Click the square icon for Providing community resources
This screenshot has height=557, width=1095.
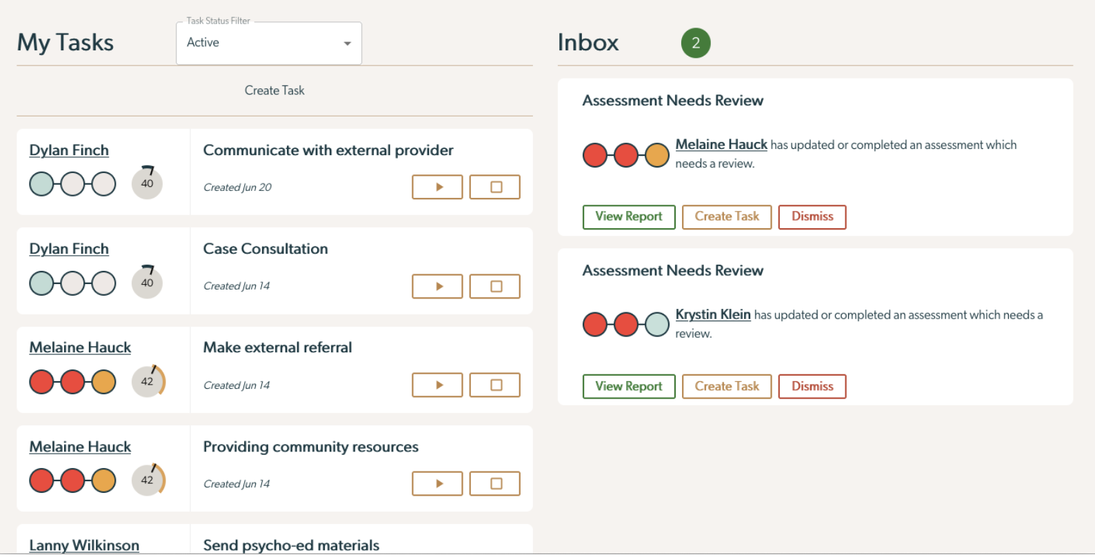tap(494, 483)
